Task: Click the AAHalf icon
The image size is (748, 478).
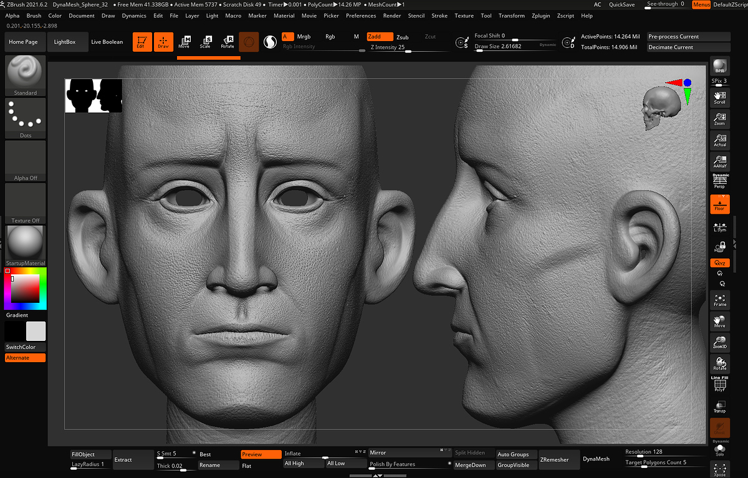Action: point(720,161)
